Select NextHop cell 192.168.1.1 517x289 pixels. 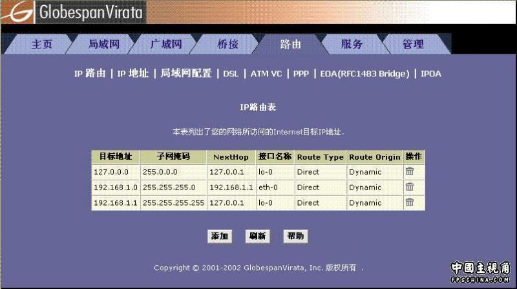point(231,187)
